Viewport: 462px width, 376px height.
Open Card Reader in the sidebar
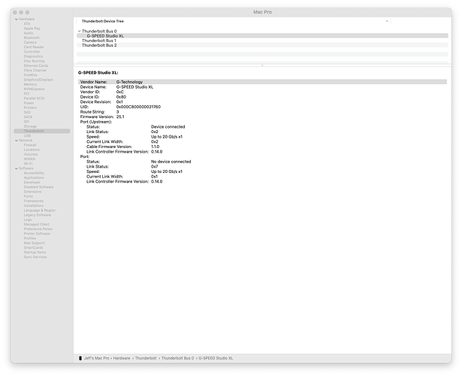coord(34,47)
